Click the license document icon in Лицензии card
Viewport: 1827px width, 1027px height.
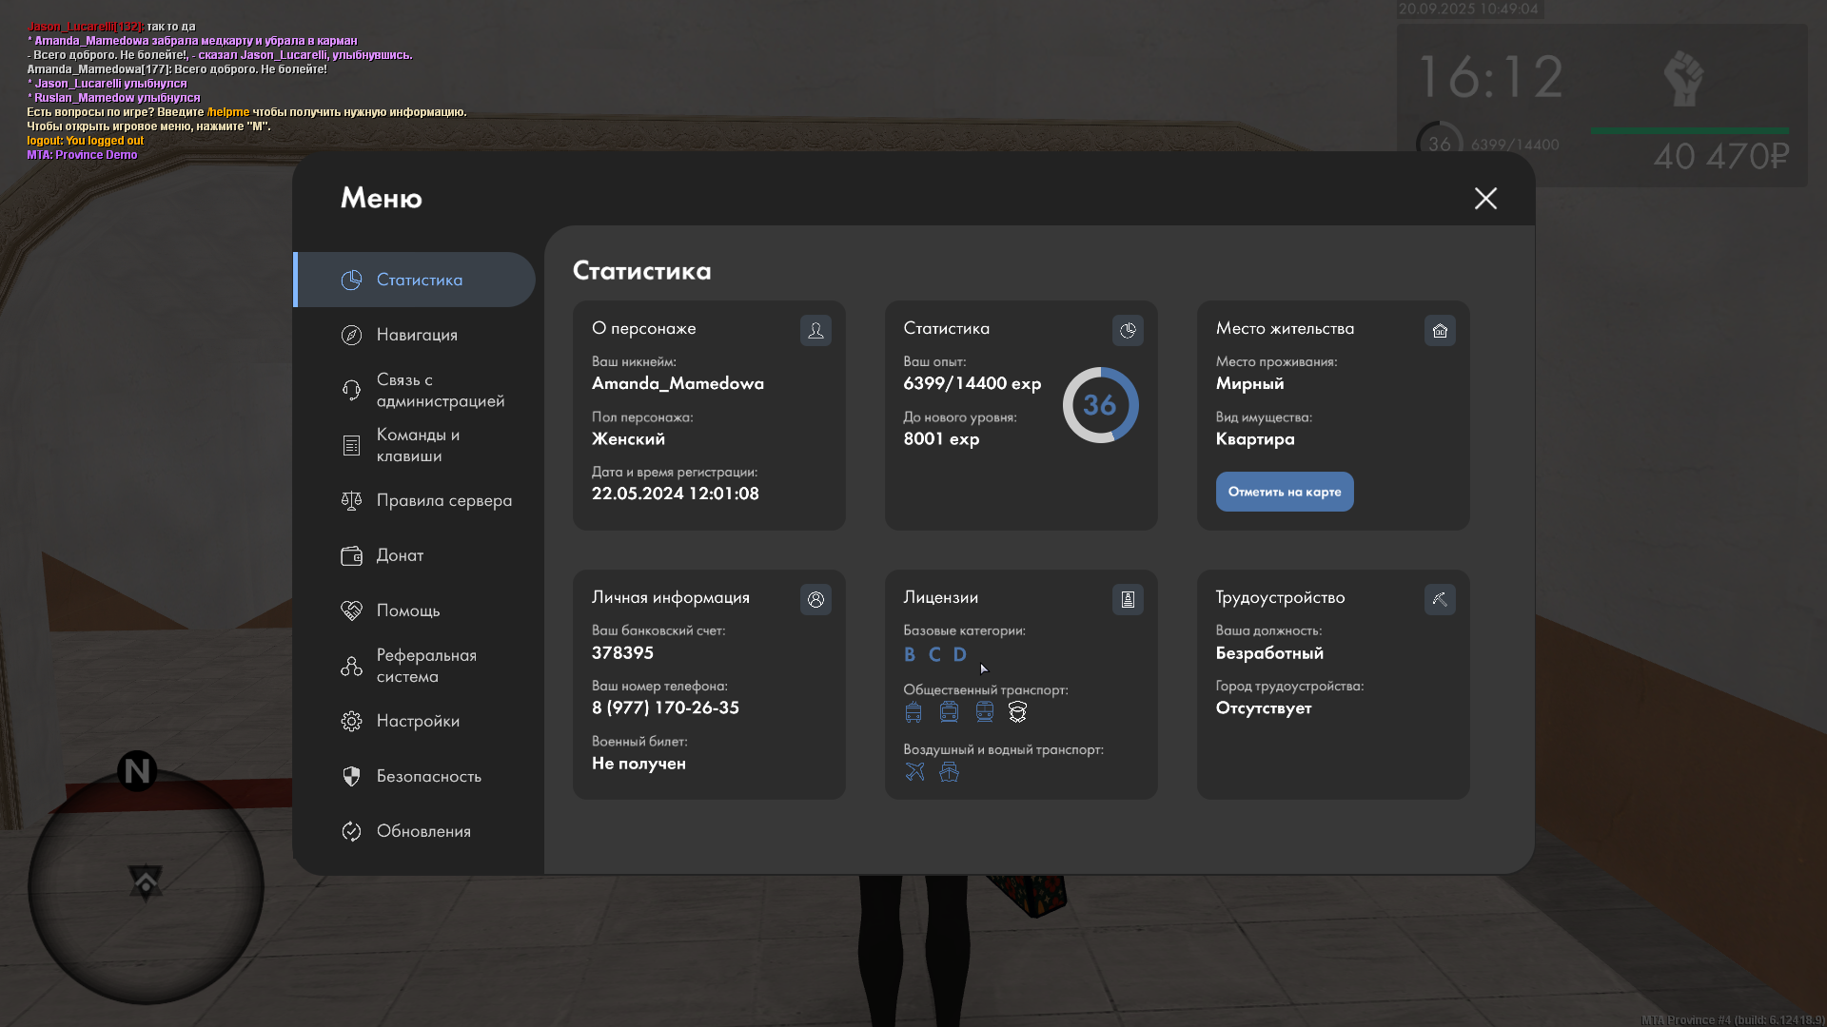[x=1128, y=599]
